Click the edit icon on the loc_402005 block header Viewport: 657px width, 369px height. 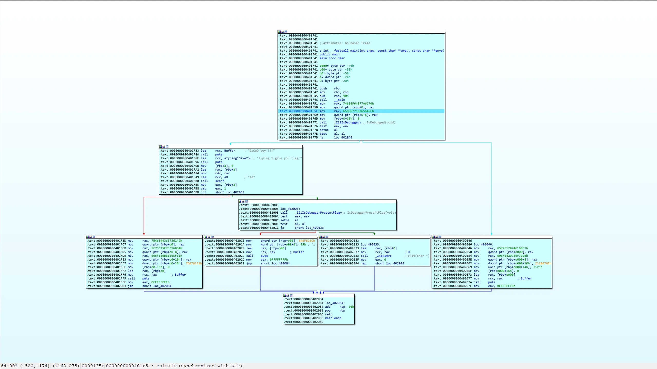(x=243, y=201)
